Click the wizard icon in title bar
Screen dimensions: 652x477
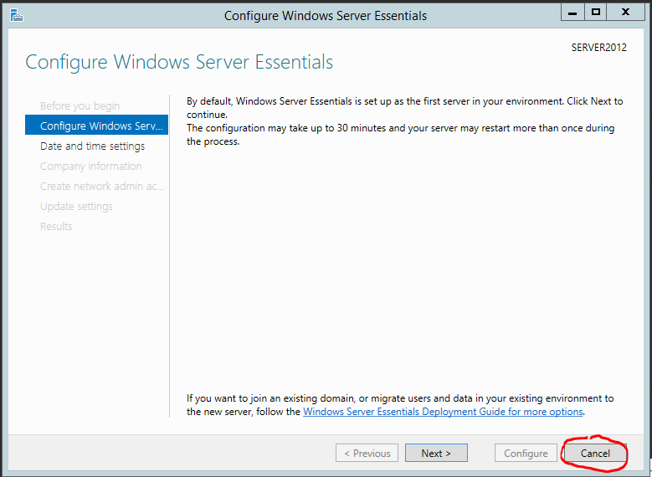click(17, 16)
